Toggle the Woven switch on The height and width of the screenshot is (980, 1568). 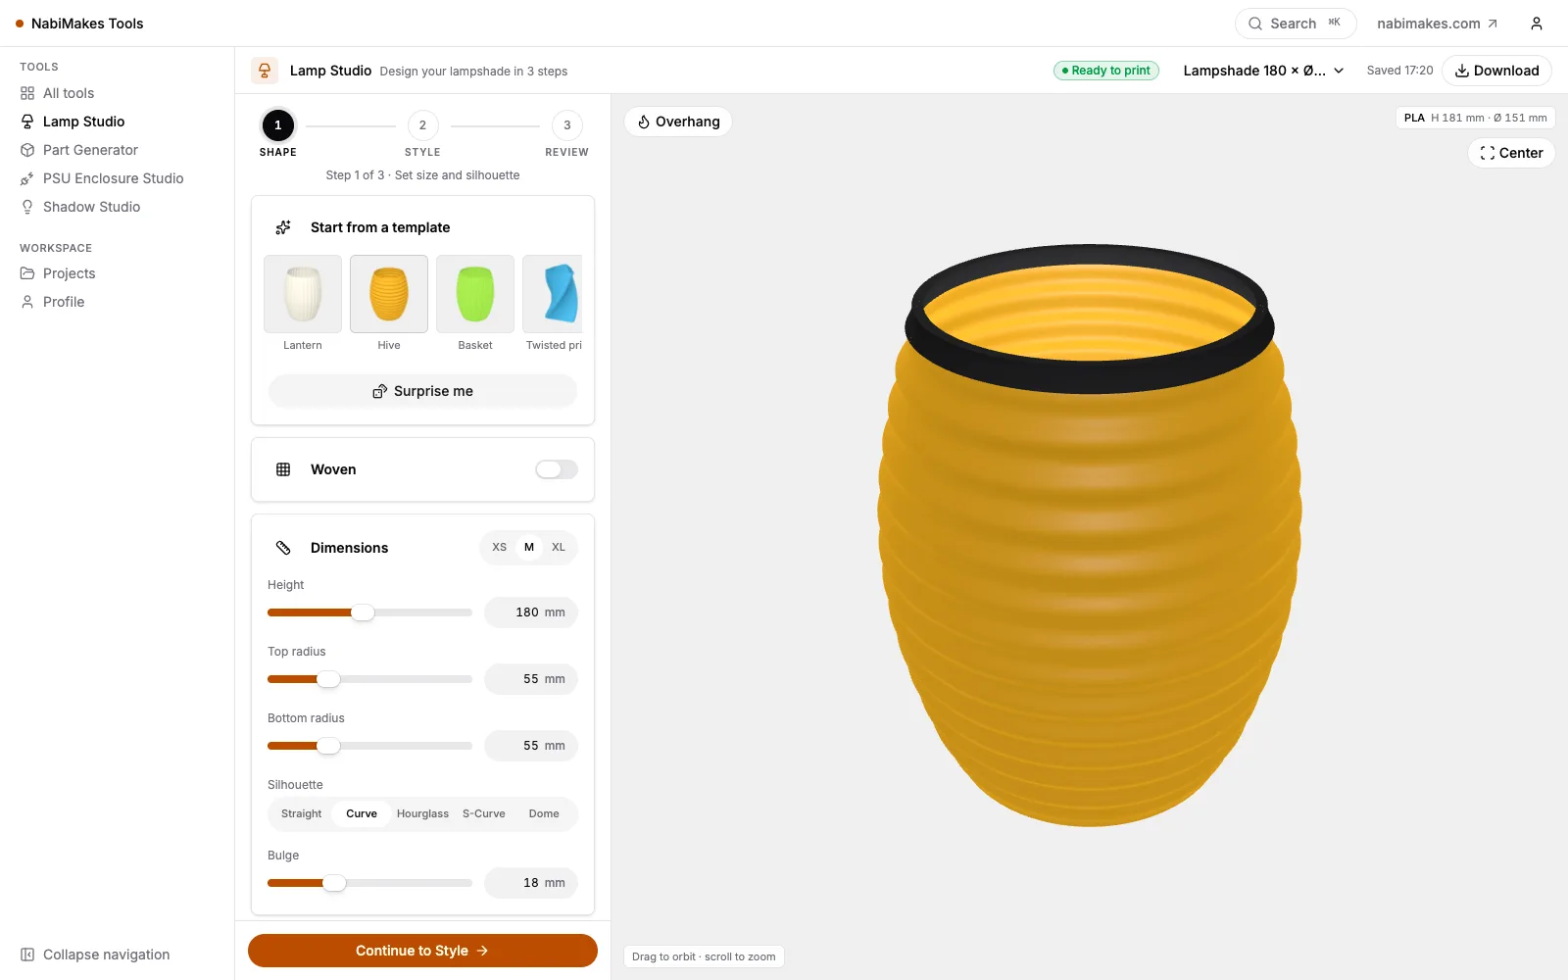[557, 469]
